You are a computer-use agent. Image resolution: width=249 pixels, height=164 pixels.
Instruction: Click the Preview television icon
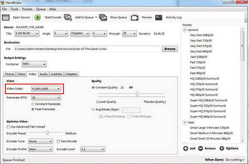point(134,17)
